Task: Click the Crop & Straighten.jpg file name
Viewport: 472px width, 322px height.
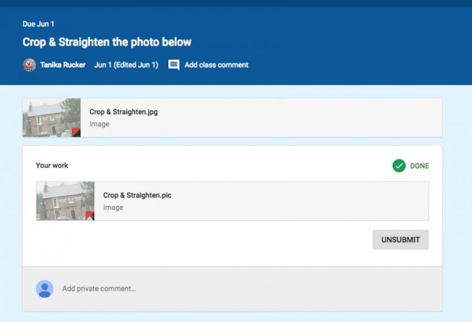Action: pos(123,112)
